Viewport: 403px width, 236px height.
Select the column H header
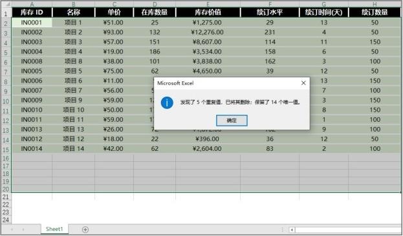coord(375,4)
